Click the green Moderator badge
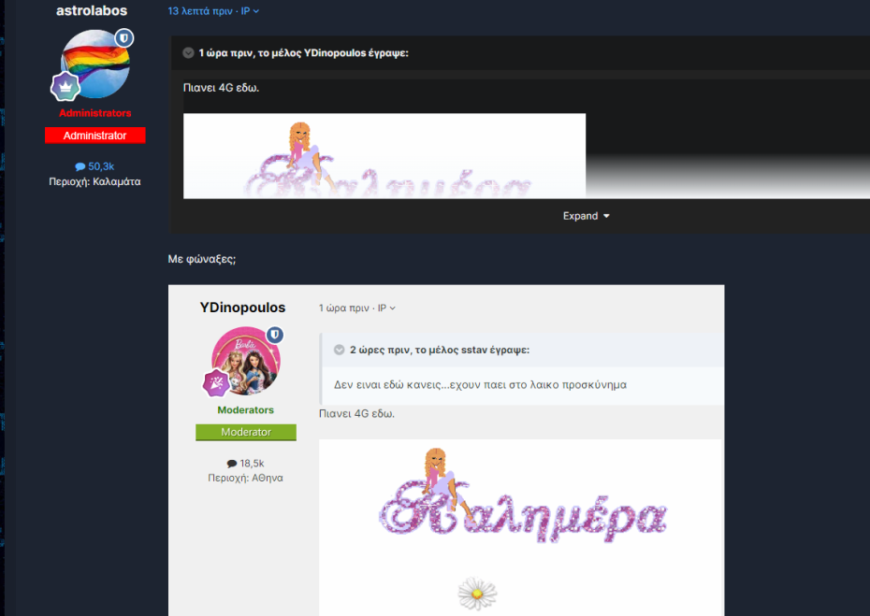Viewport: 870px width, 616px height. [x=245, y=432]
